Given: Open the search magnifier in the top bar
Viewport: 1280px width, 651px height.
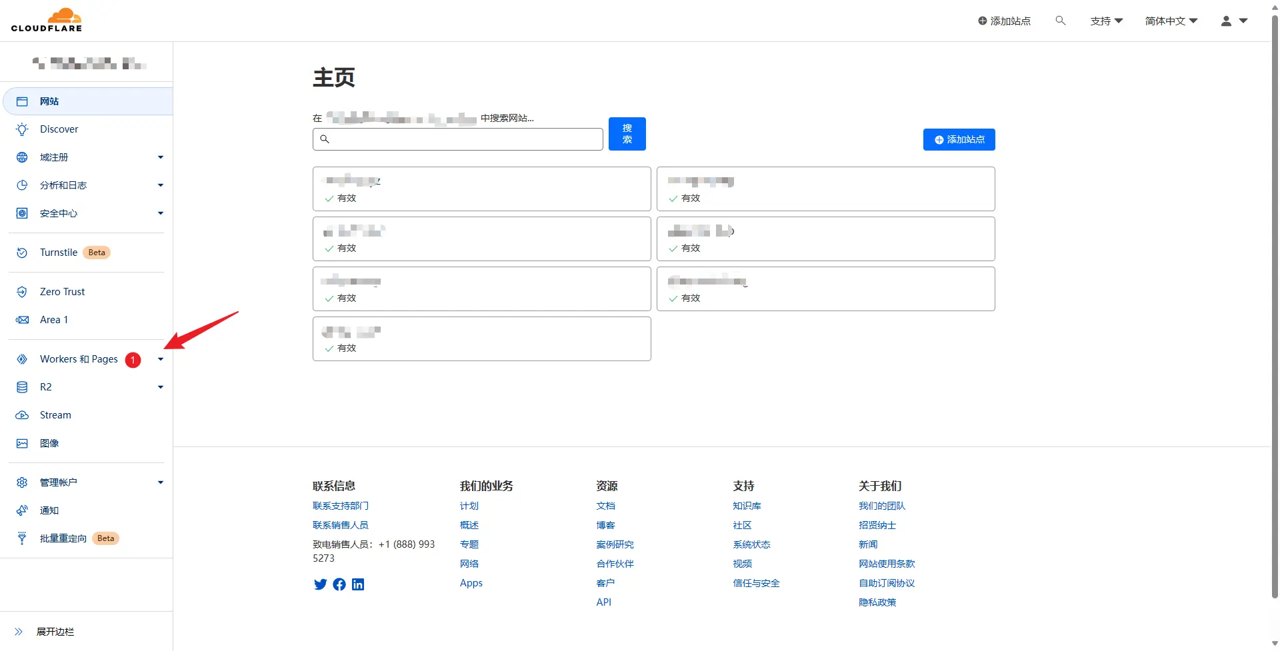Looking at the screenshot, I should pos(1060,21).
